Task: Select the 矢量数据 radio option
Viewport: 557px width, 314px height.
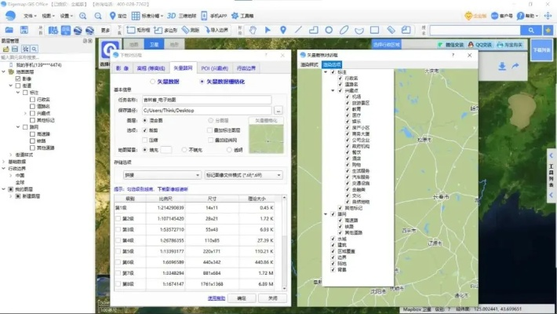Action: 152,82
